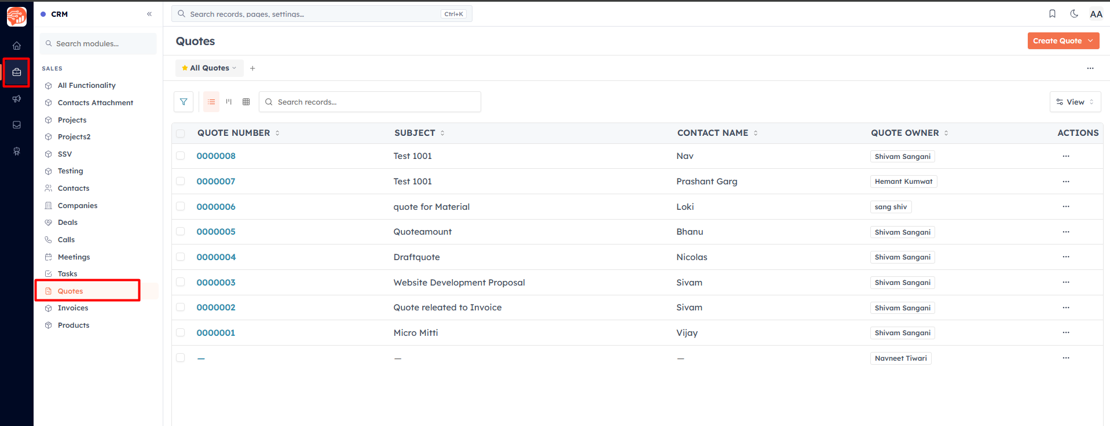
Task: Go to Invoices module
Action: coord(73,308)
